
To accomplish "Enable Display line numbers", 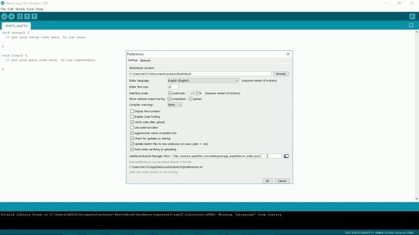I will pos(132,111).
